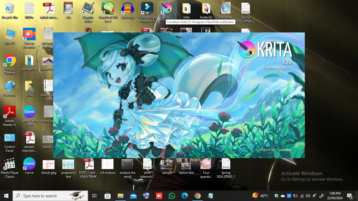
Task: Open Spring 2024_BT603_1 DOCX file
Action: (226, 168)
